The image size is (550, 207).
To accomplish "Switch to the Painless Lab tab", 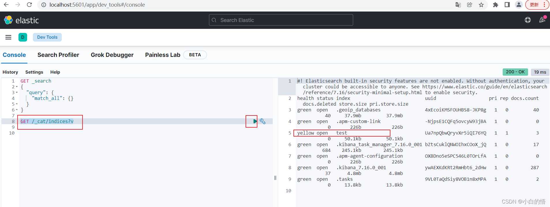I will click(162, 55).
